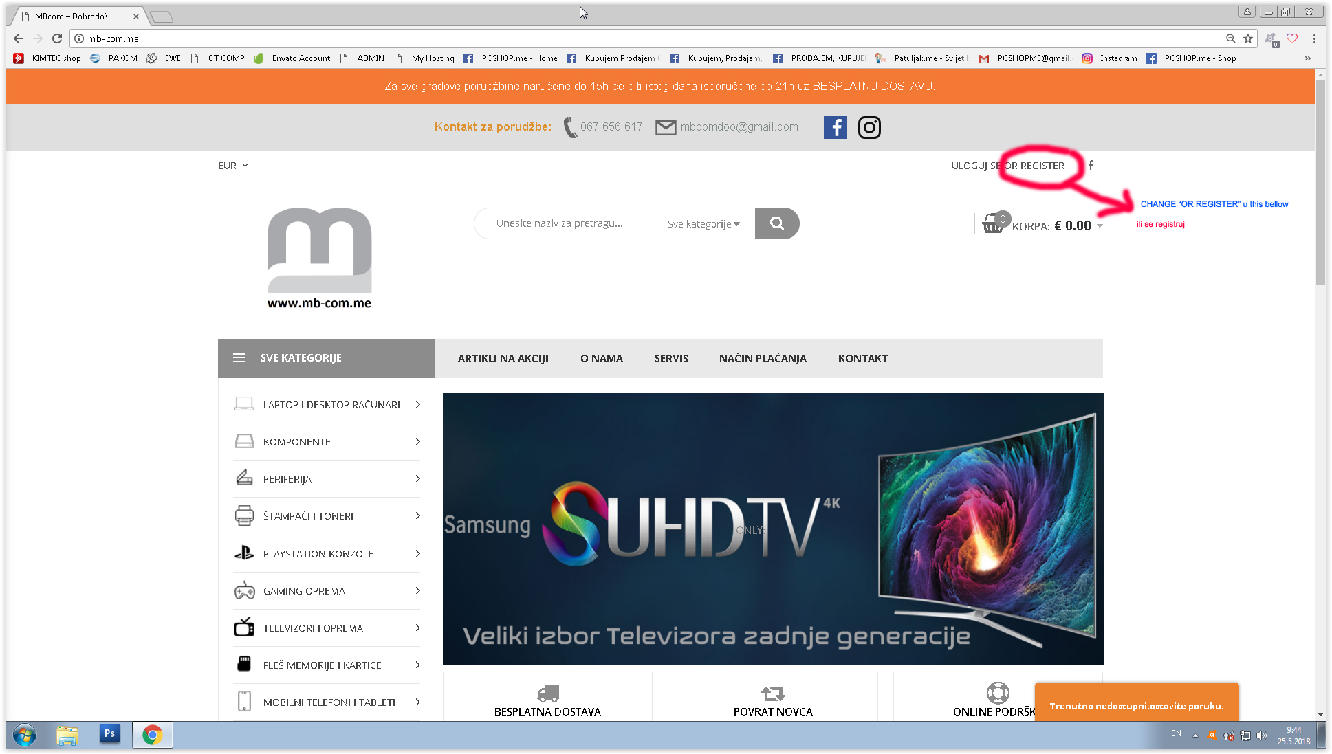The image size is (1332, 754).
Task: Click the lifebuoy Online podrška icon
Action: (998, 693)
